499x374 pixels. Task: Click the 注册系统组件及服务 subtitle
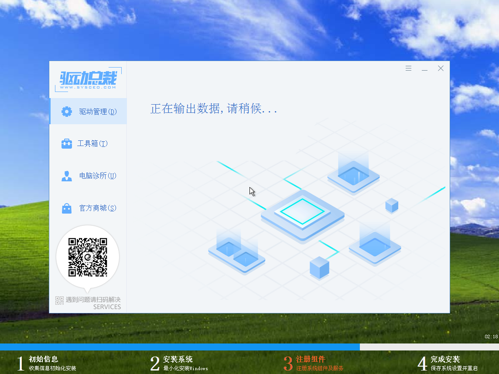[x=320, y=368]
